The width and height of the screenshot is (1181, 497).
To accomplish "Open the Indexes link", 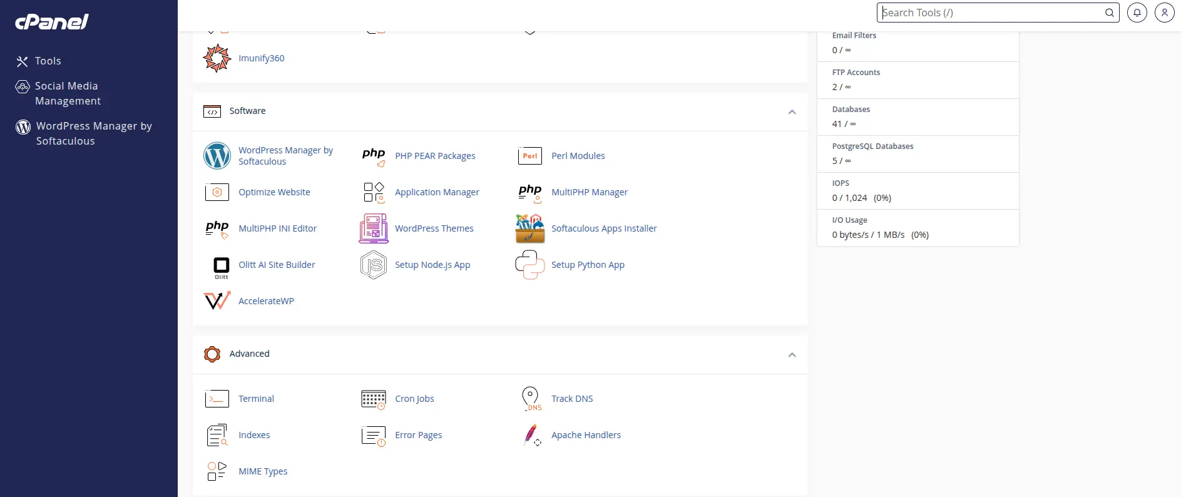I will coord(254,435).
